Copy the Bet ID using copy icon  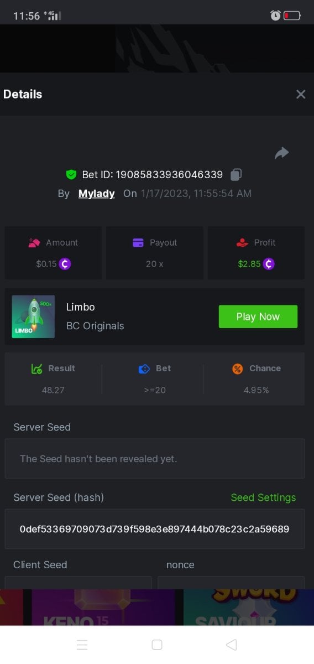[236, 174]
